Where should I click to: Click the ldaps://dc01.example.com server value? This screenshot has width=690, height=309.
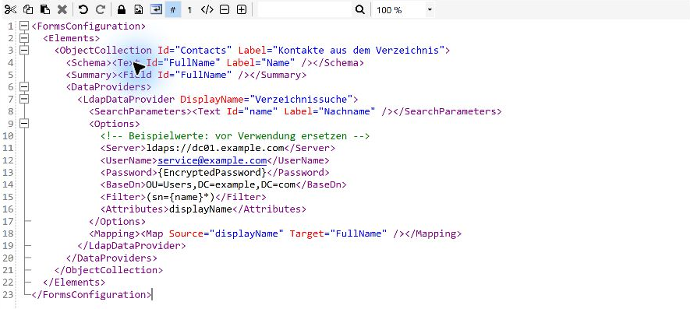click(214, 148)
